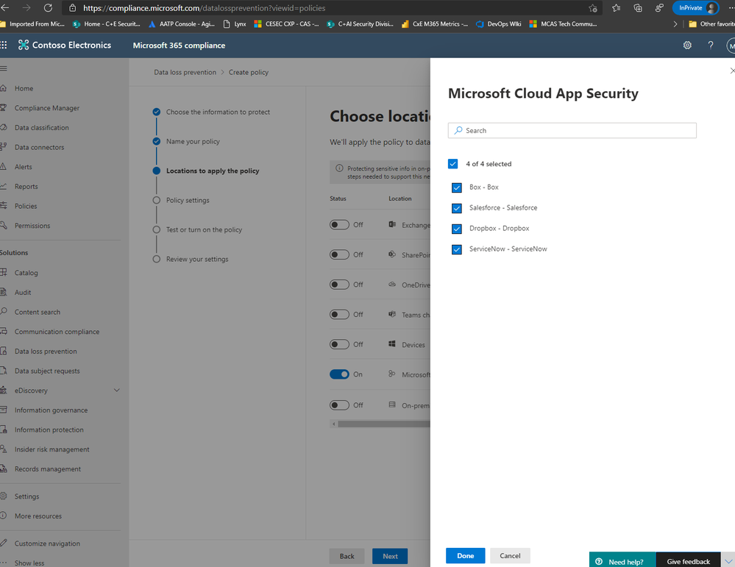The width and height of the screenshot is (735, 567).
Task: Turn on the On-premises location toggle
Action: click(x=339, y=405)
